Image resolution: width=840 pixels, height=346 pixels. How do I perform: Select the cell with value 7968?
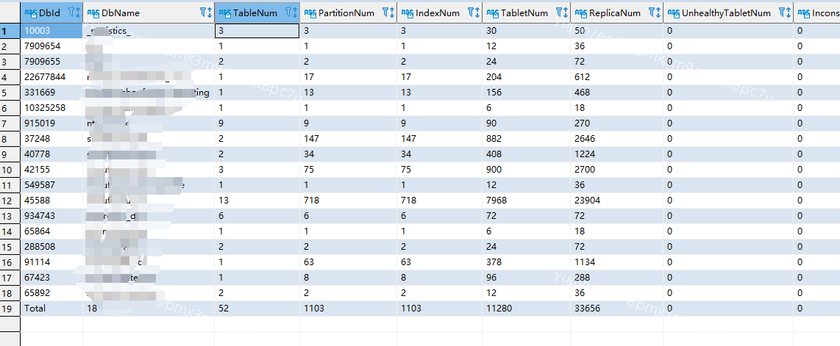tap(497, 201)
